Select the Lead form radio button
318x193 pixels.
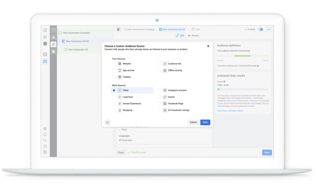coord(114,97)
